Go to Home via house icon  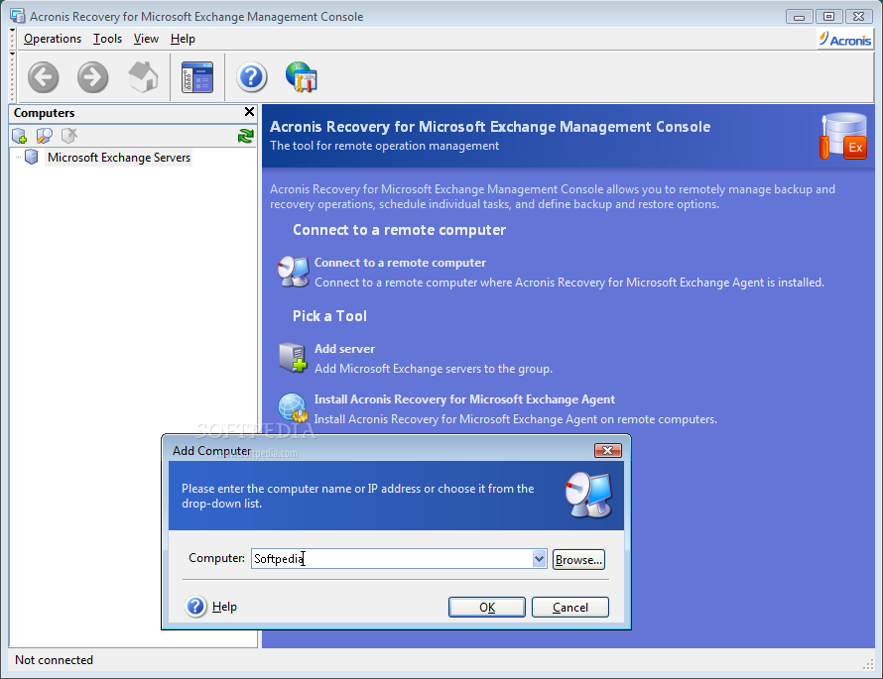coord(143,77)
